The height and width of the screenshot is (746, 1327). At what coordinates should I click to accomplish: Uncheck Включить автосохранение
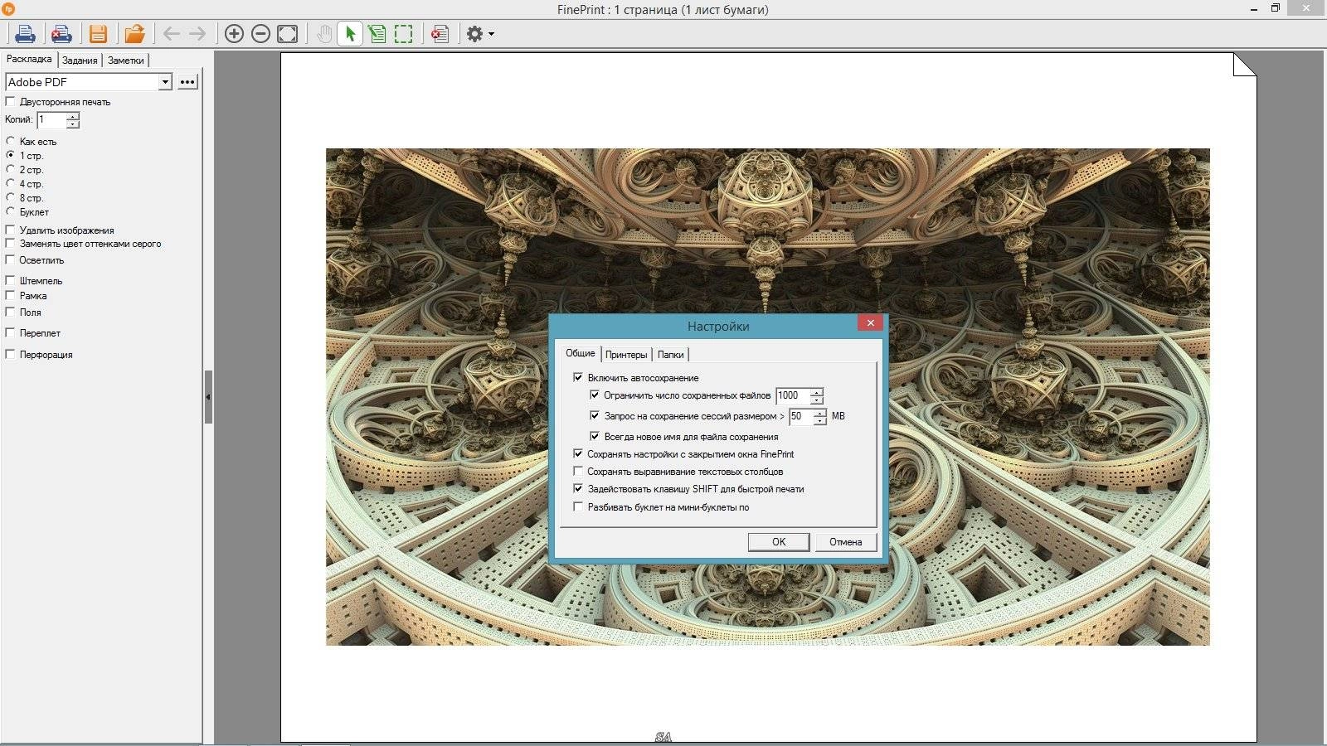pos(578,377)
